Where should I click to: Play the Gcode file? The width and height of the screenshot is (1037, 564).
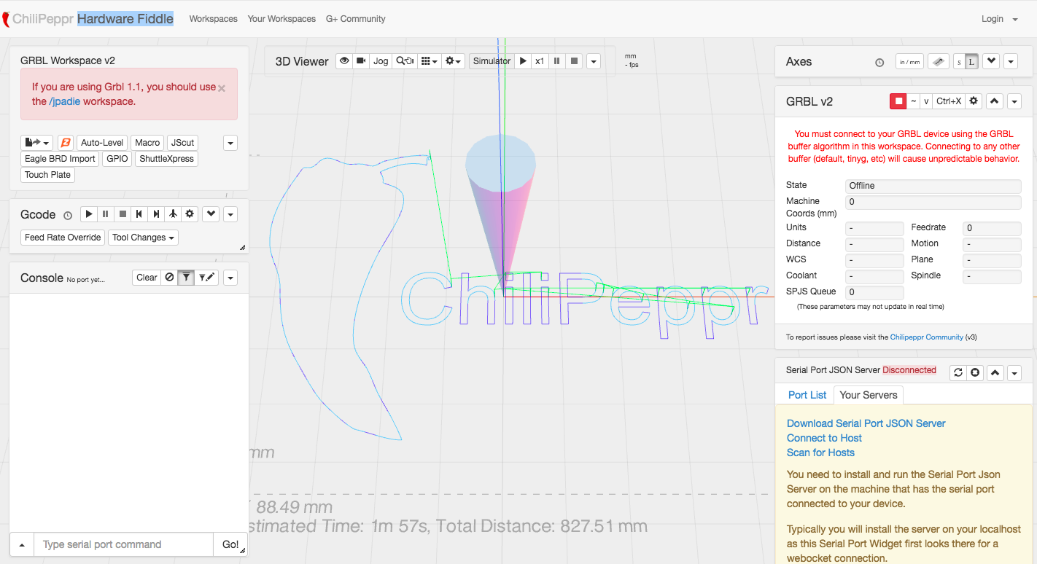click(88, 214)
